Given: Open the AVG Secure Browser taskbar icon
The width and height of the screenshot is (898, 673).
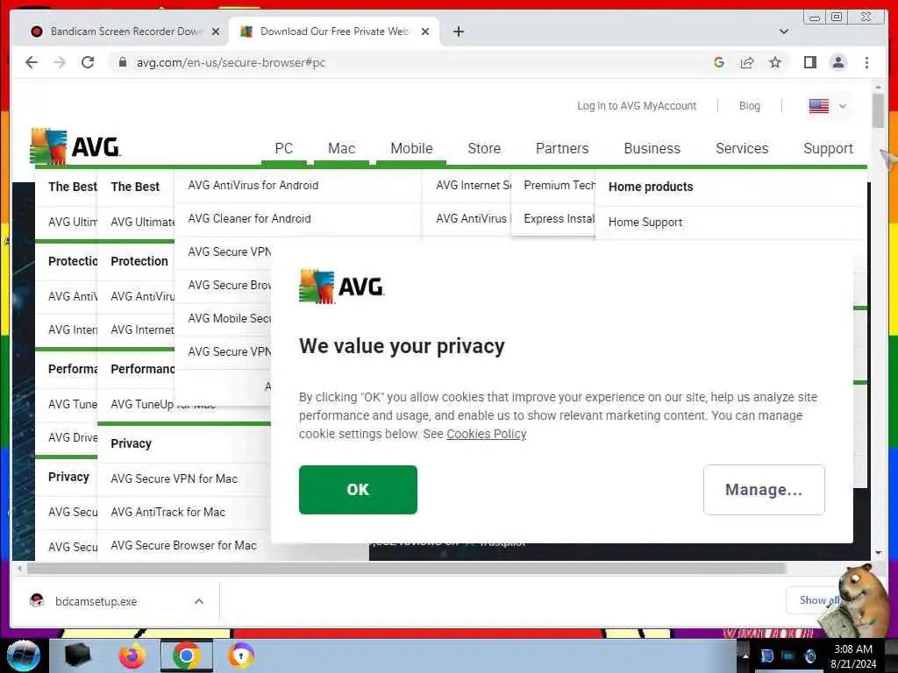Looking at the screenshot, I should tap(240, 655).
